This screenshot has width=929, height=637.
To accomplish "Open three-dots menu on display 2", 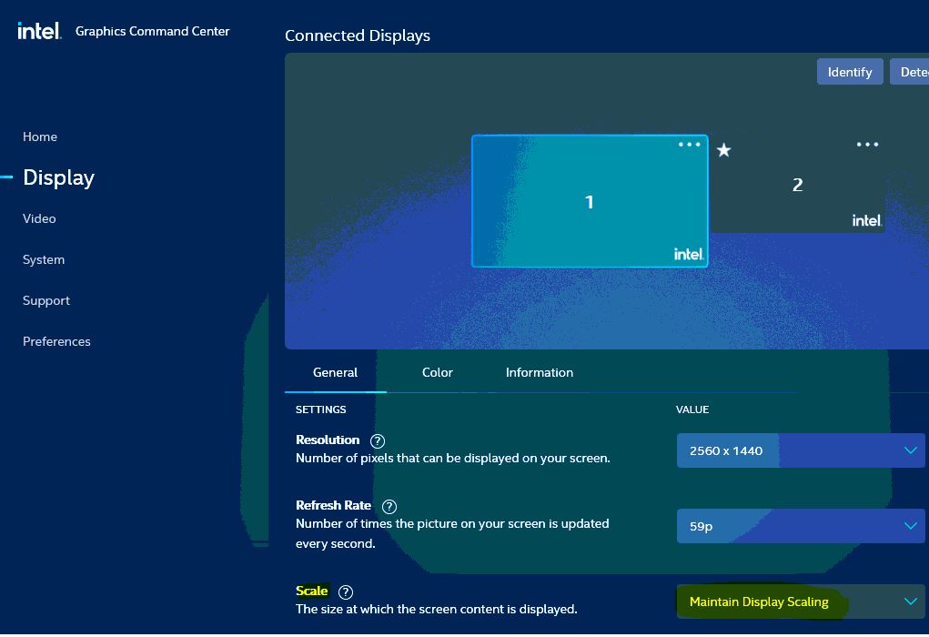I will pyautogui.click(x=867, y=145).
